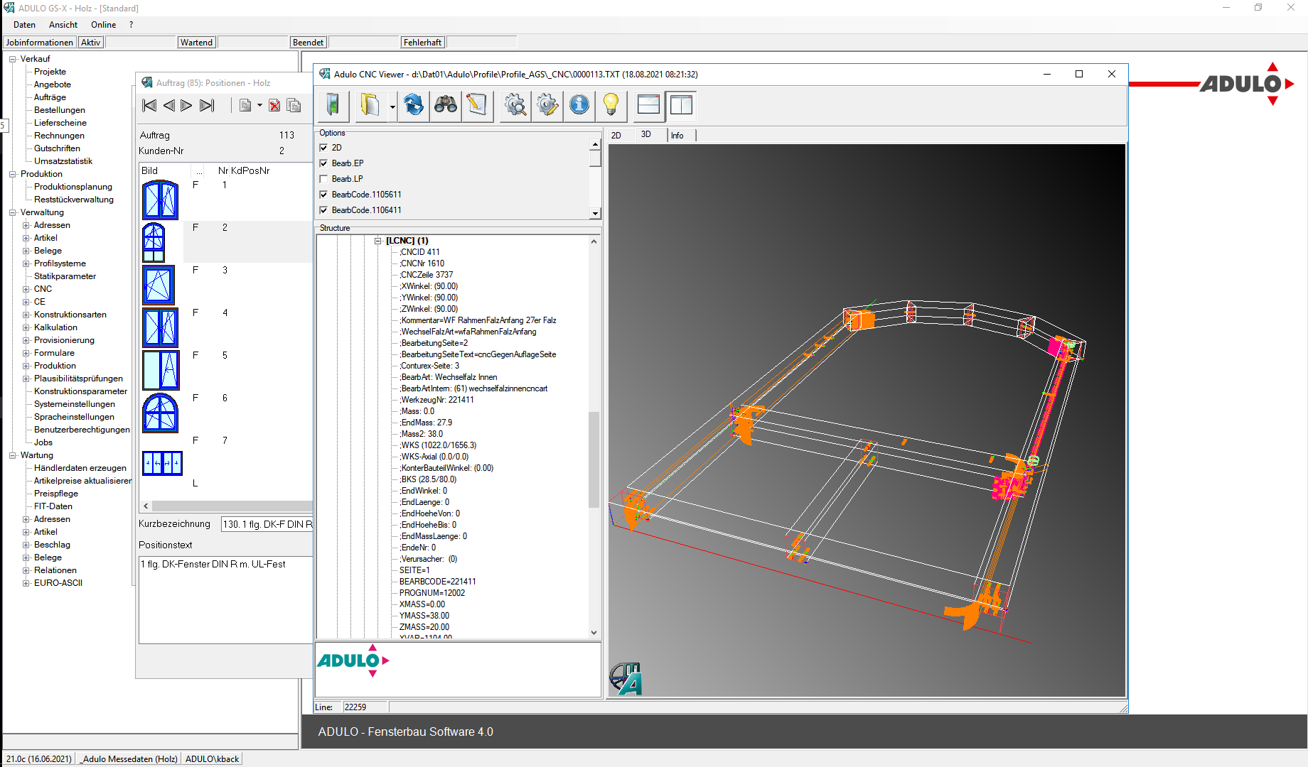
Task: Expand the Profilsysteme tree node
Action: pos(26,263)
